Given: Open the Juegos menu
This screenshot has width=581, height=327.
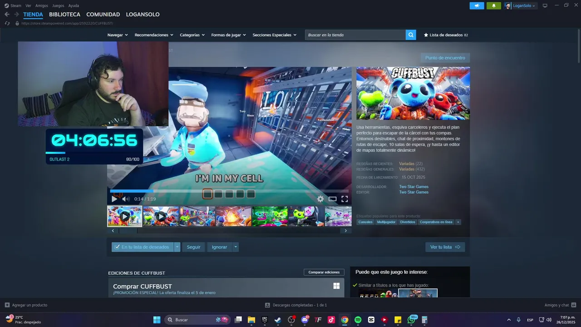Looking at the screenshot, I should 58,5.
